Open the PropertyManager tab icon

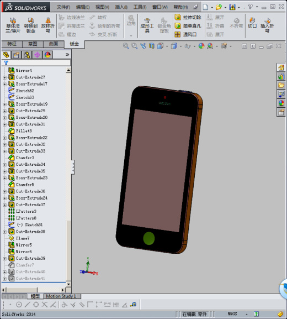16,55
